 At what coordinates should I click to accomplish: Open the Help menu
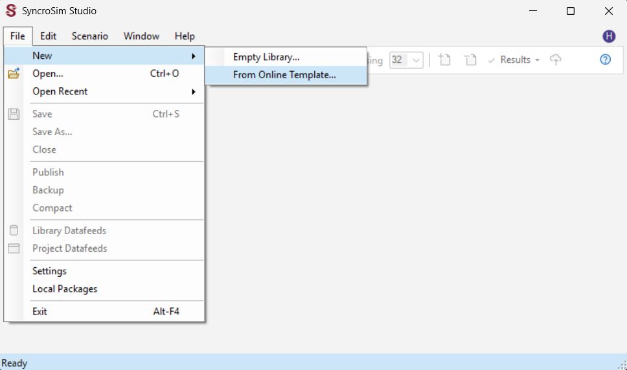pyautogui.click(x=185, y=36)
